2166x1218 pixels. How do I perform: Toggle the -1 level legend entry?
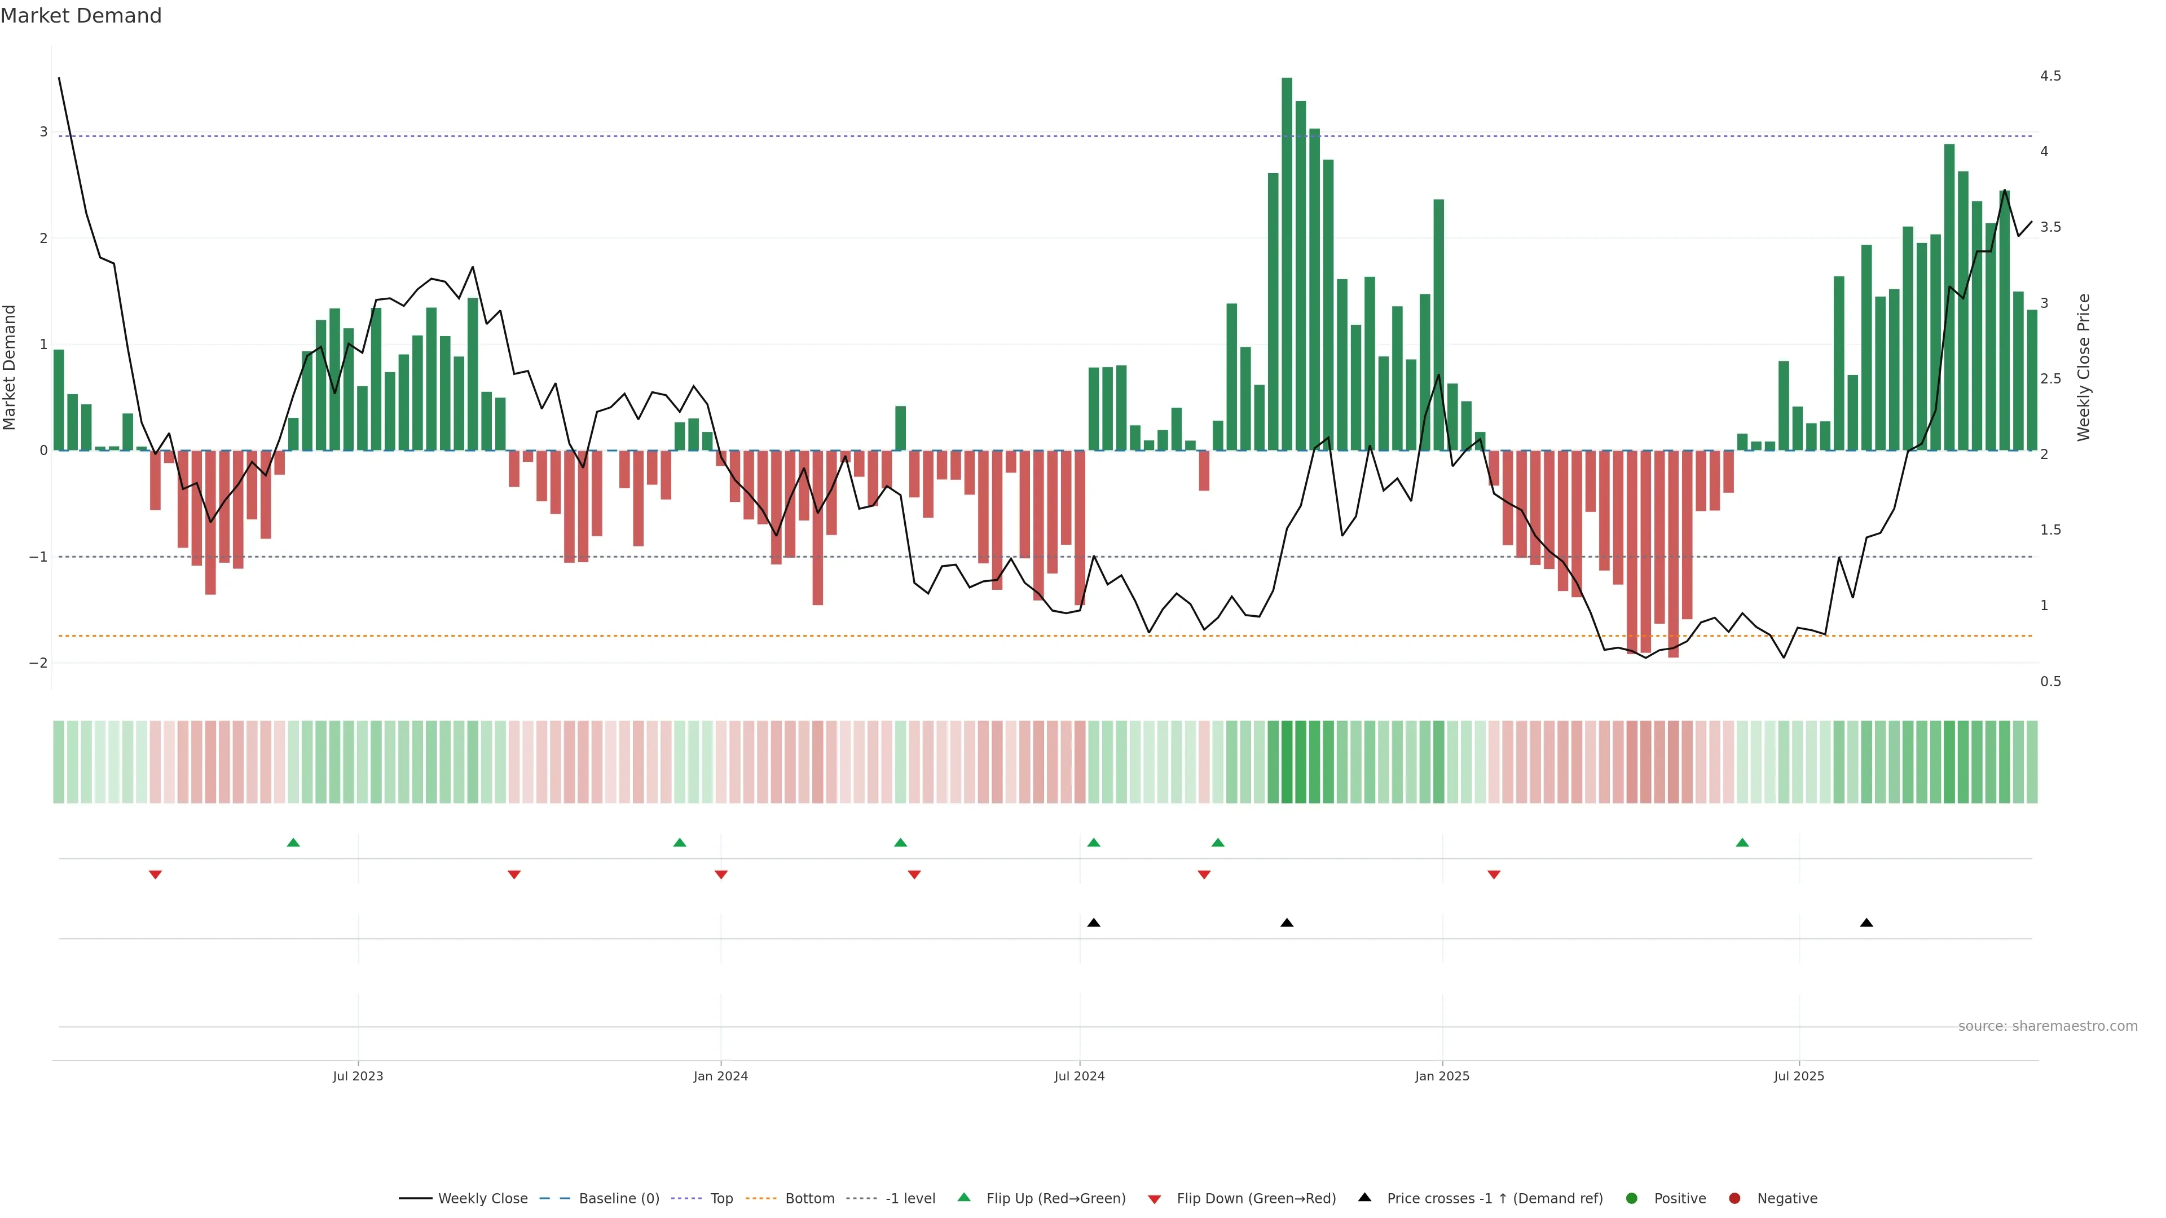tap(910, 1199)
